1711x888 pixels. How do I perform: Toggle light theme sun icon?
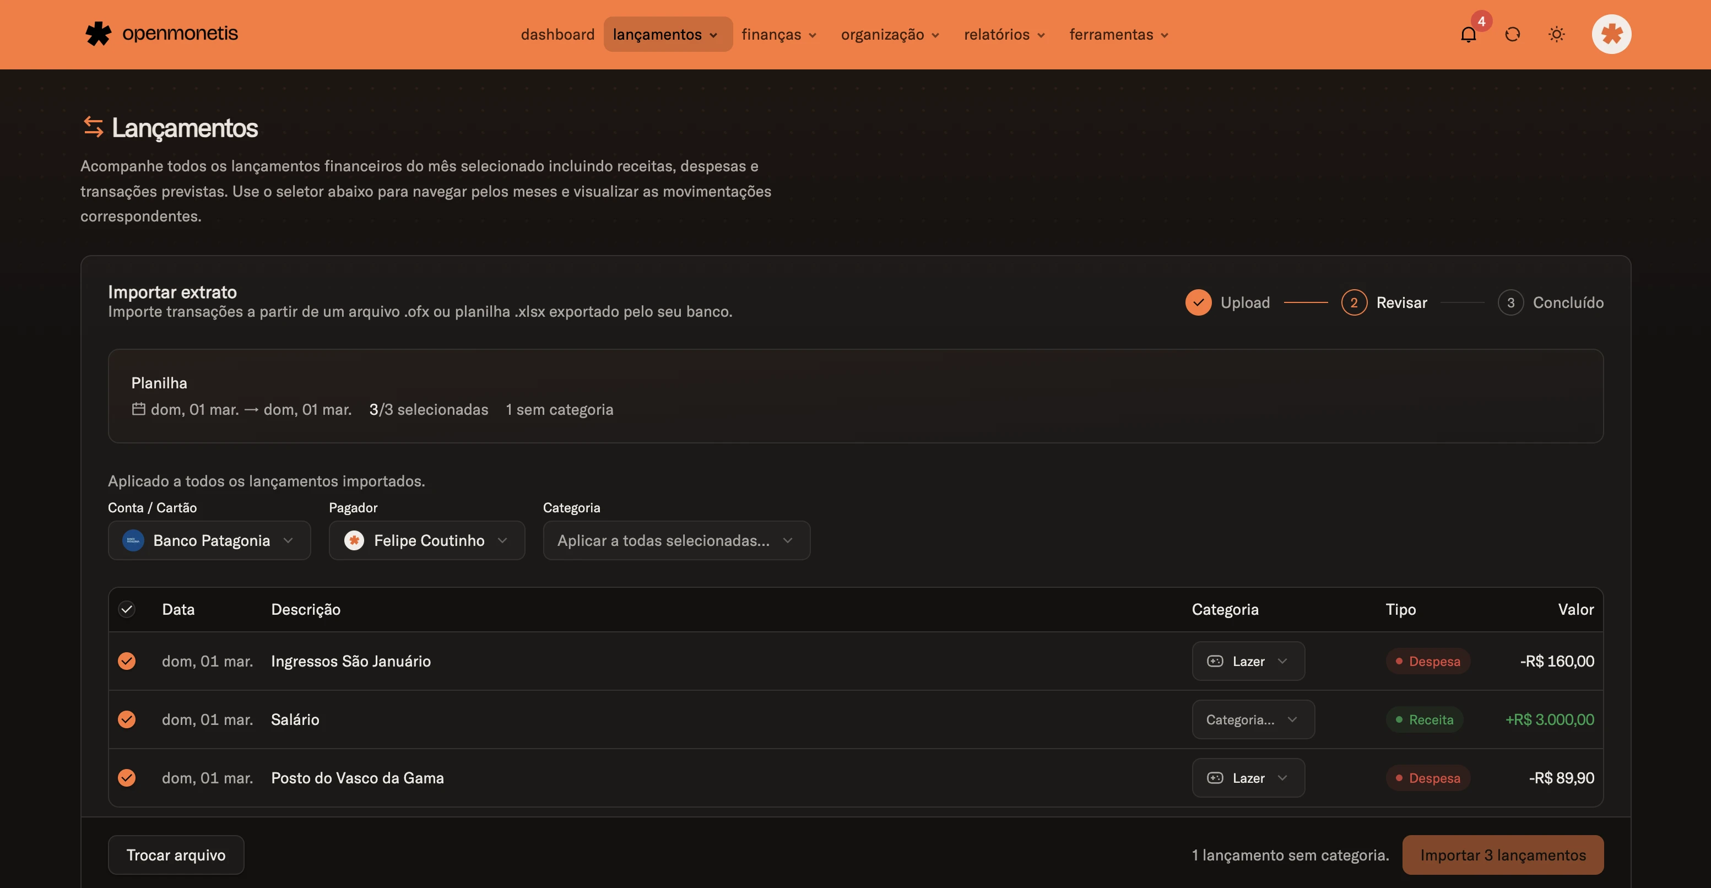[x=1556, y=35]
